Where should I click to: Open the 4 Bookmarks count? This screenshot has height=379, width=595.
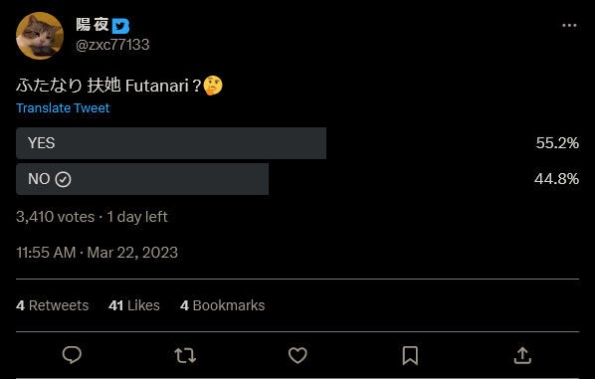click(222, 305)
